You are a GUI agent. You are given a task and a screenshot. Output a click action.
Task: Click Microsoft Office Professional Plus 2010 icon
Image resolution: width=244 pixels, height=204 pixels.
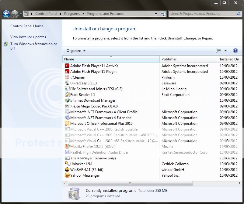click(x=67, y=123)
